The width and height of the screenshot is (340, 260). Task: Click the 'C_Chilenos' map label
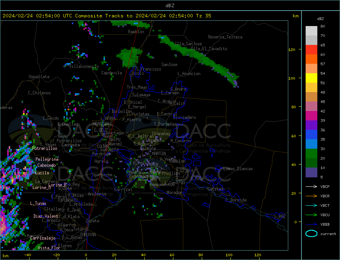[39, 93]
